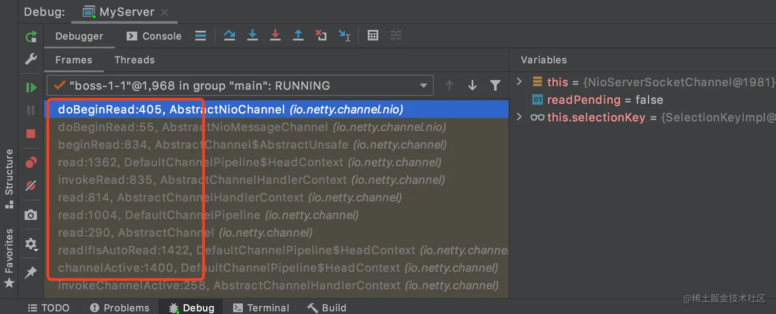Select the next frame with the down arrow
The image size is (776, 314).
473,86
